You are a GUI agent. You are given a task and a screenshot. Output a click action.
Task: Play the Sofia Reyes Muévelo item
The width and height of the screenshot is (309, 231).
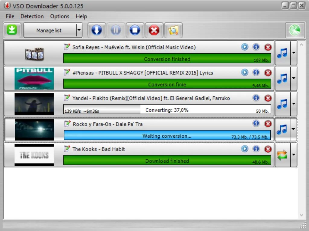[244, 47]
